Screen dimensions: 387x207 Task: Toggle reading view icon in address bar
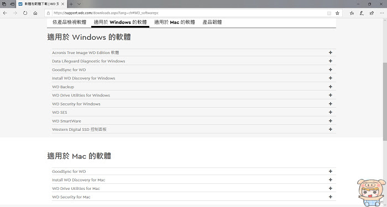(x=329, y=13)
